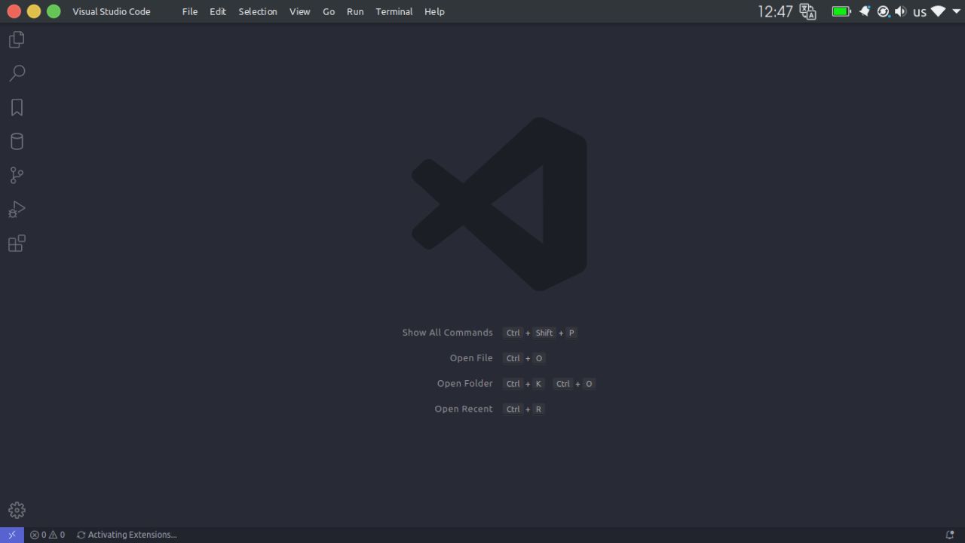Open remote window indicator in status bar
The image size is (965, 543).
[12, 535]
